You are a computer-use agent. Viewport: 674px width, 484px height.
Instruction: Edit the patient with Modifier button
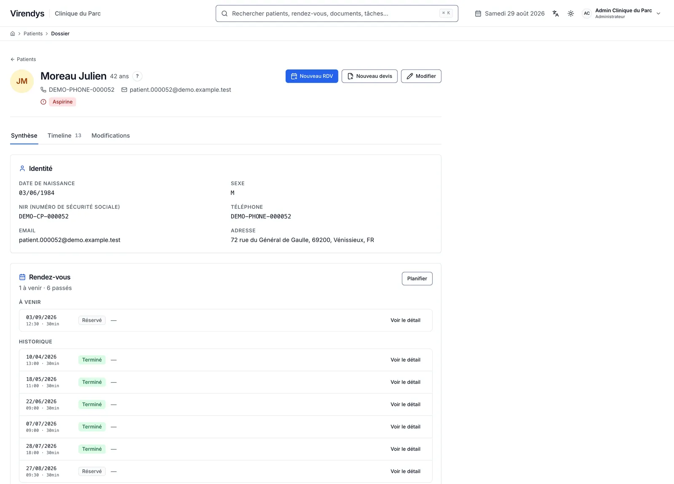421,76
